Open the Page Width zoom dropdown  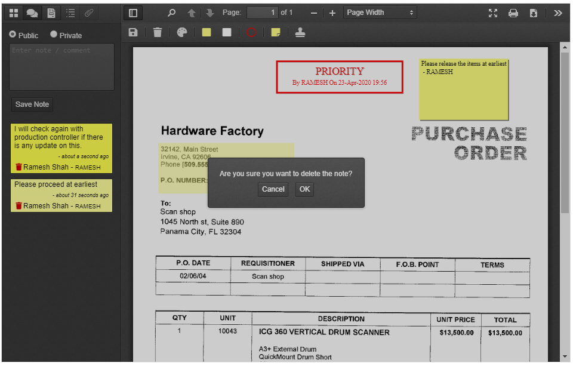tap(380, 13)
